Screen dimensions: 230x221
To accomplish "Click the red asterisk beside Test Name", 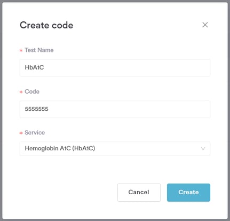I will click(21, 51).
